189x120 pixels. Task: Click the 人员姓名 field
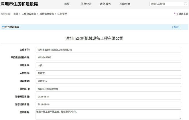pos(108,73)
